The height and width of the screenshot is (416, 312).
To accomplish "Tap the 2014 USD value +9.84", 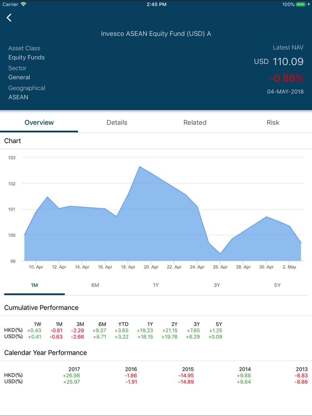I will [x=244, y=382].
